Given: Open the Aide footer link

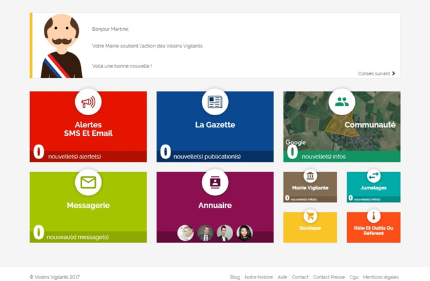Looking at the screenshot, I should (282, 277).
